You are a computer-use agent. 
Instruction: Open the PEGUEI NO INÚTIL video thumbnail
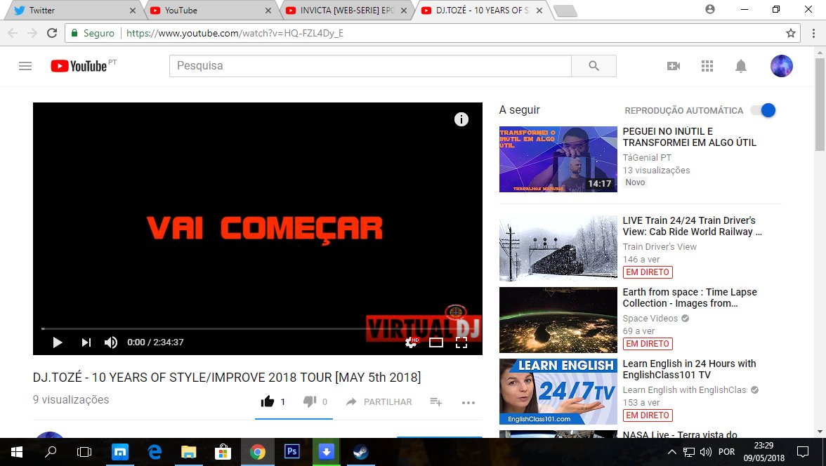pos(558,159)
